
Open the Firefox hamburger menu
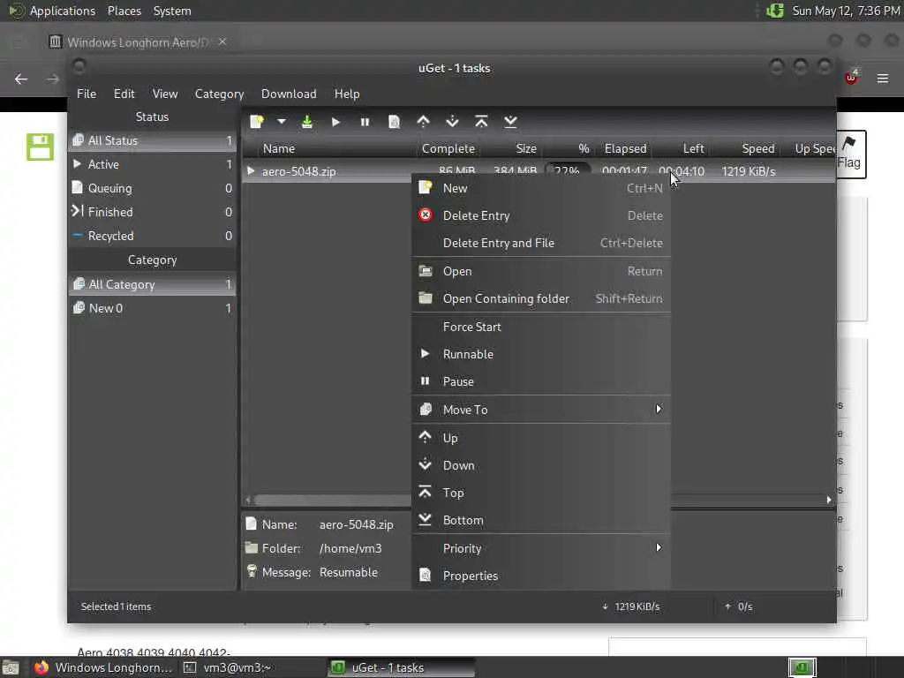(883, 79)
